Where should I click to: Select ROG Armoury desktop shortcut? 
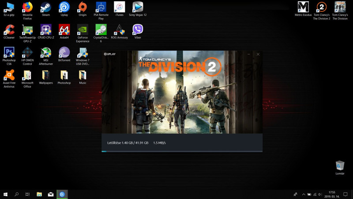click(119, 32)
